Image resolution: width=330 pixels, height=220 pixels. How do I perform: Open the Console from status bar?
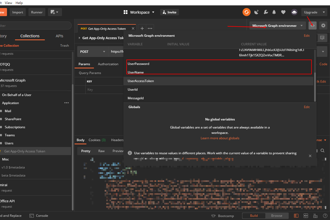click(39, 216)
